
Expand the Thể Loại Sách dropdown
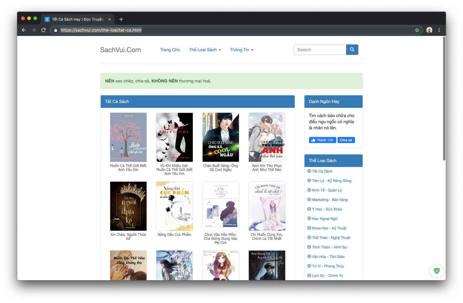point(205,50)
